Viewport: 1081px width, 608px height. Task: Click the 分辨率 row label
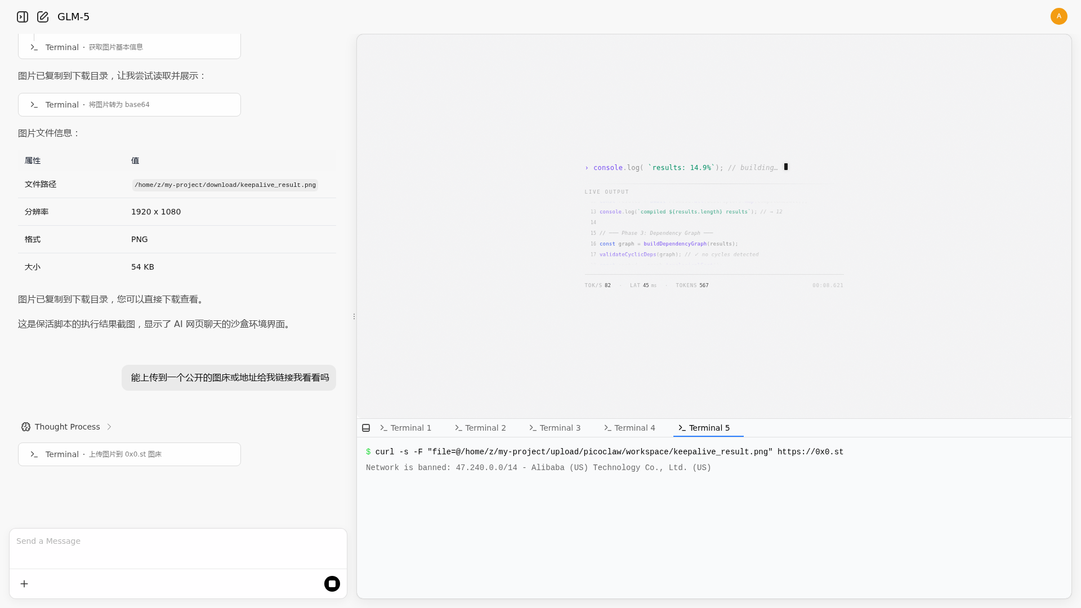(x=37, y=212)
